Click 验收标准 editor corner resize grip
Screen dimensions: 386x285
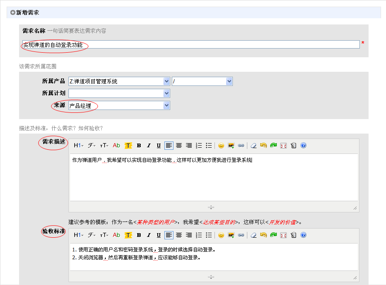(355, 278)
